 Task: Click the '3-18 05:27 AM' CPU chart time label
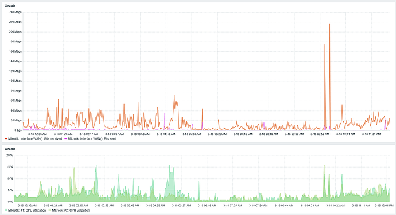click(181, 205)
